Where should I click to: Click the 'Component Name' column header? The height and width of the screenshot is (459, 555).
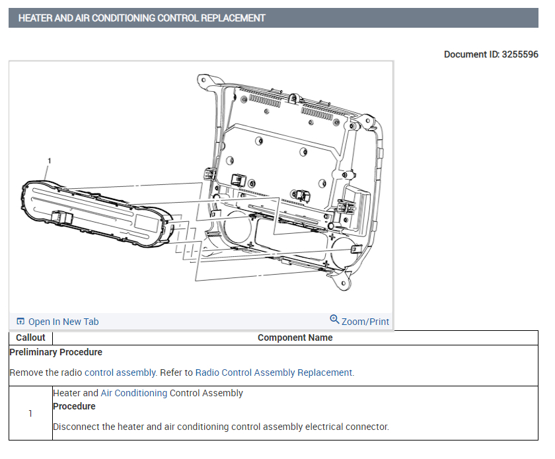tap(295, 337)
